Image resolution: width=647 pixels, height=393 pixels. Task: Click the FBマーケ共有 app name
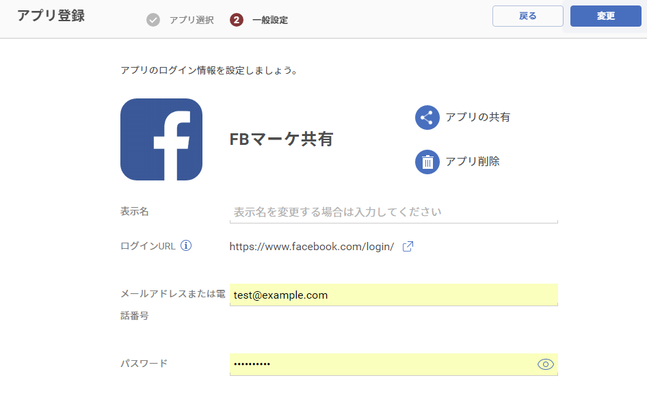pos(281,139)
